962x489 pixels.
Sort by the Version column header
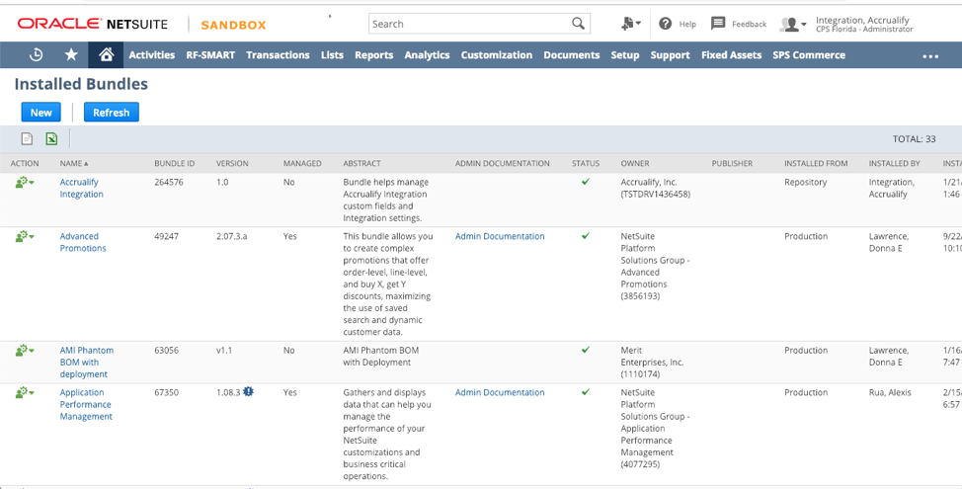click(232, 163)
